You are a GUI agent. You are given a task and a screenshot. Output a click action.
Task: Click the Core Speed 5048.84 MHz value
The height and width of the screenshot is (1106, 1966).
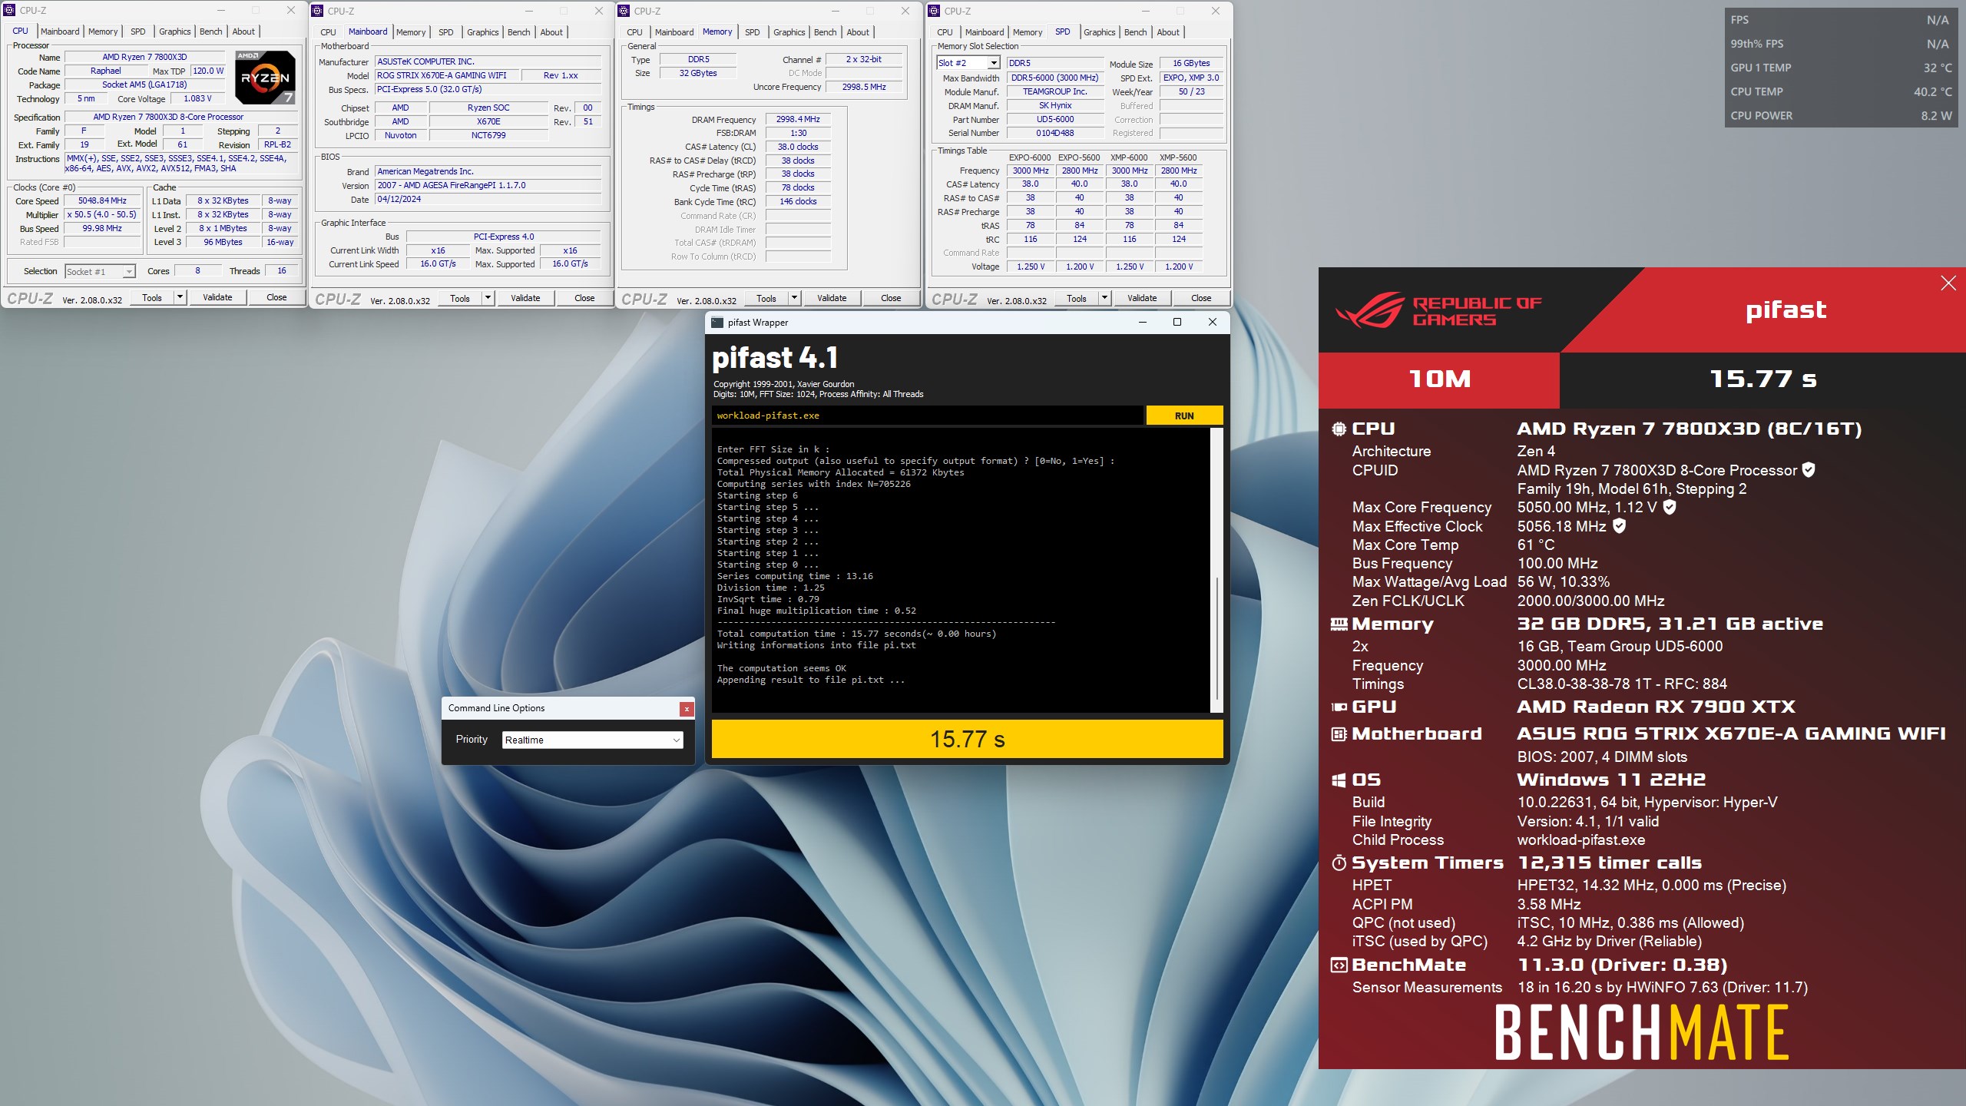[102, 201]
